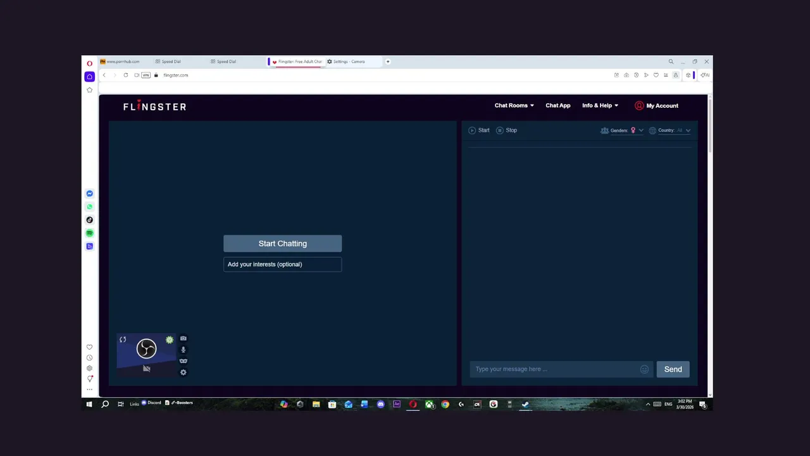The image size is (810, 456).
Task: Open the heart icon in Opera sidebar bottom
Action: tap(89, 347)
